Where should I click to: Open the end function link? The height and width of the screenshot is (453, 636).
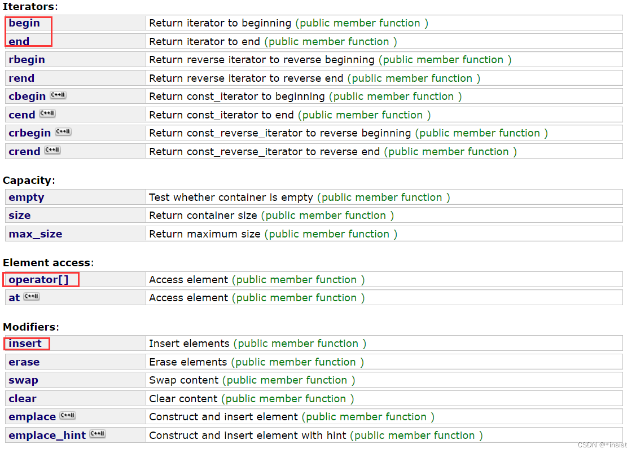coord(19,42)
